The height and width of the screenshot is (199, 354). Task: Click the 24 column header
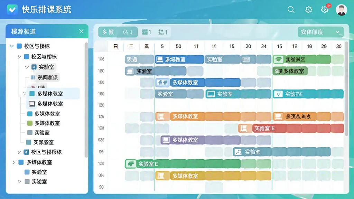tap(264, 47)
